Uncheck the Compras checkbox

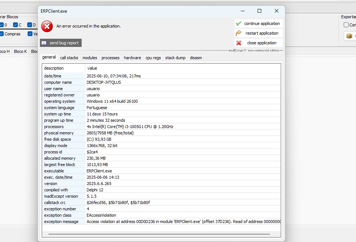point(2,34)
